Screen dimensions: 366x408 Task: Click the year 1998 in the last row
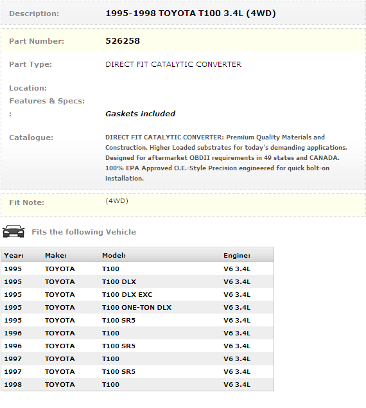(x=13, y=385)
